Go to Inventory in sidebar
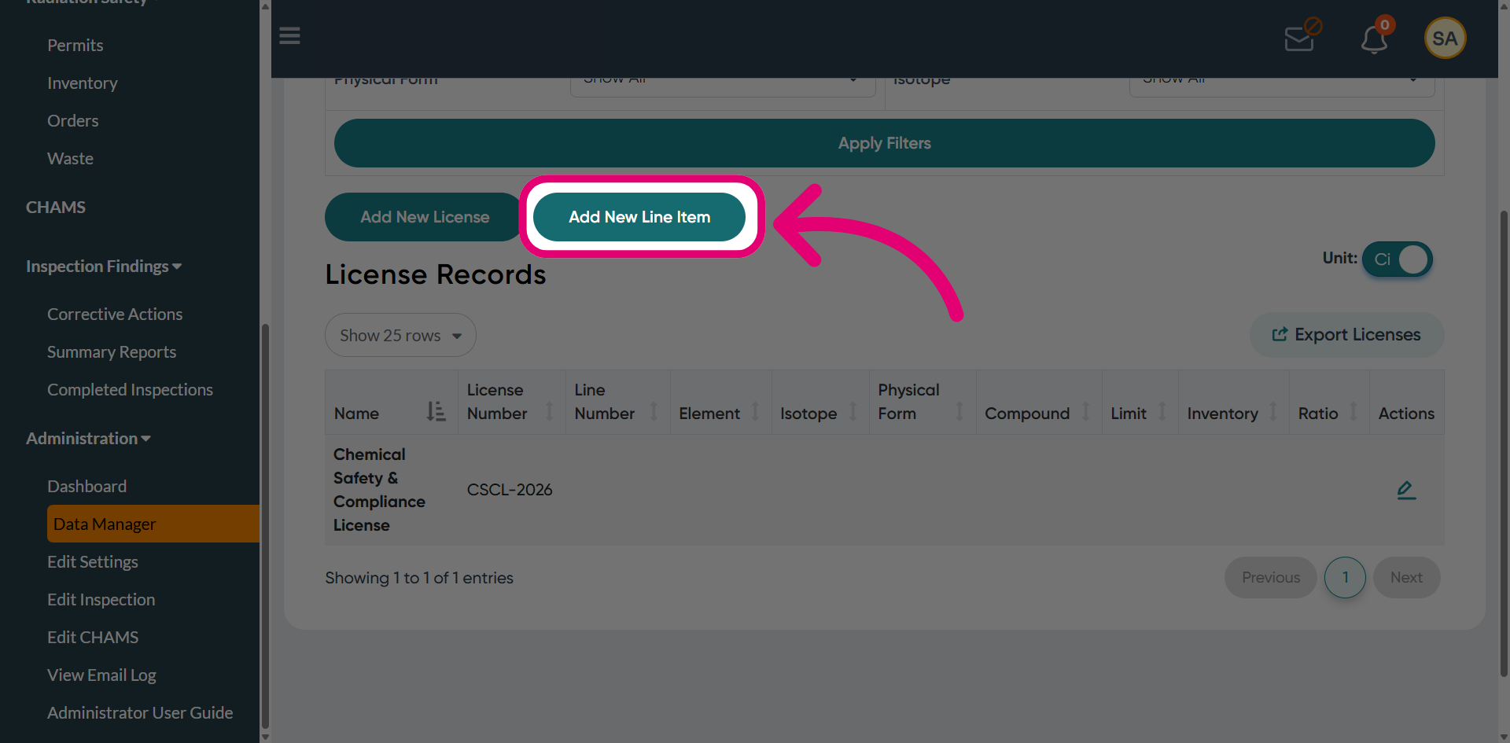Image resolution: width=1510 pixels, height=743 pixels. (83, 83)
